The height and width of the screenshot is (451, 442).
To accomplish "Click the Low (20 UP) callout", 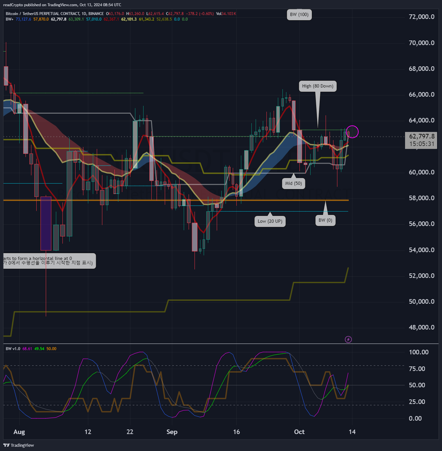I will (270, 221).
